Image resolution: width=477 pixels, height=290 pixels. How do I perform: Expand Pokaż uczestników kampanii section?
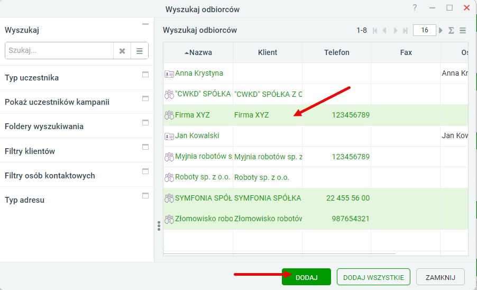coord(145,98)
